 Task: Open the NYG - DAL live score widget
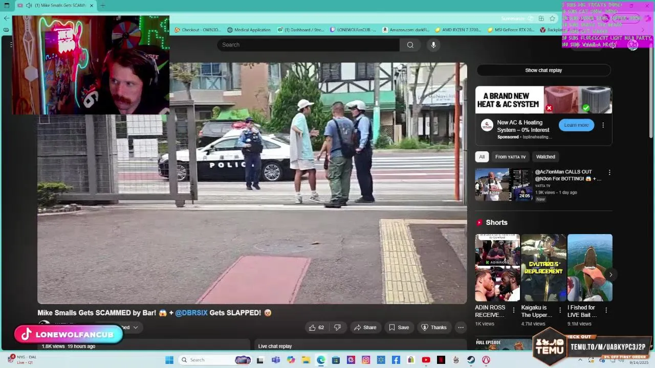coord(22,359)
